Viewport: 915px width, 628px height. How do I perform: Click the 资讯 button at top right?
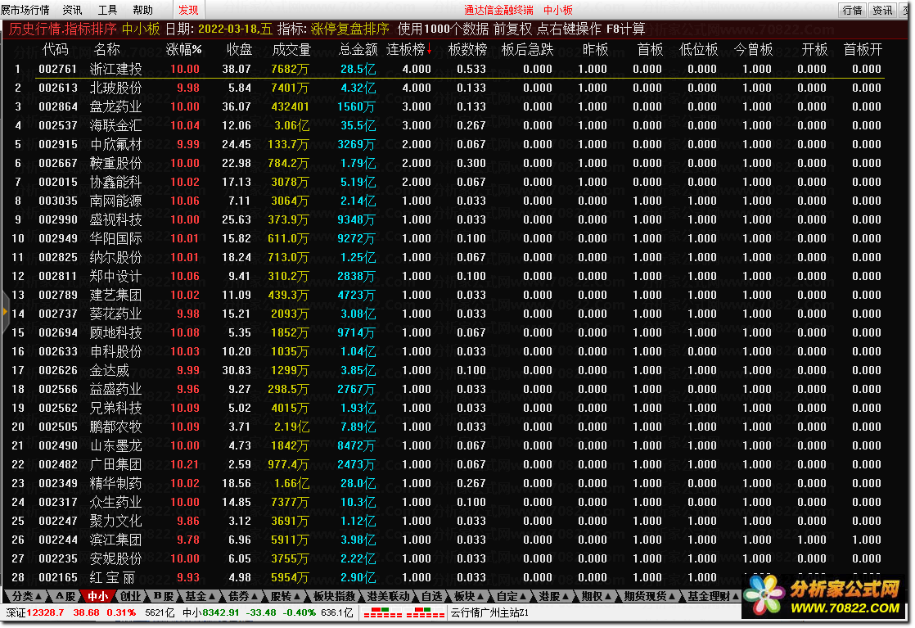[x=882, y=10]
